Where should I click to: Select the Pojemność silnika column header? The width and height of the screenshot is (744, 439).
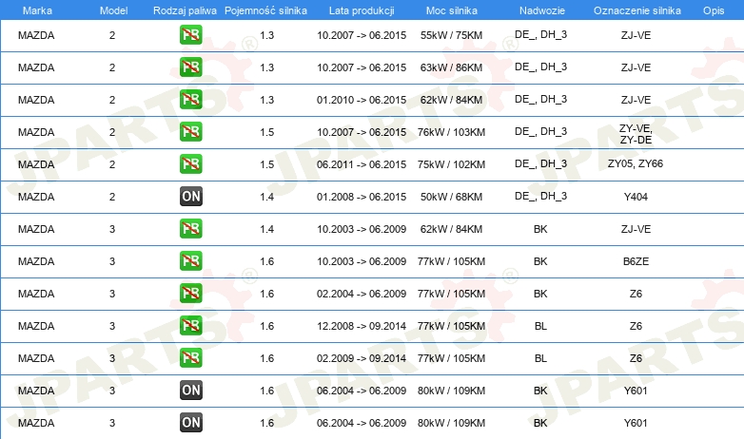[265, 10]
